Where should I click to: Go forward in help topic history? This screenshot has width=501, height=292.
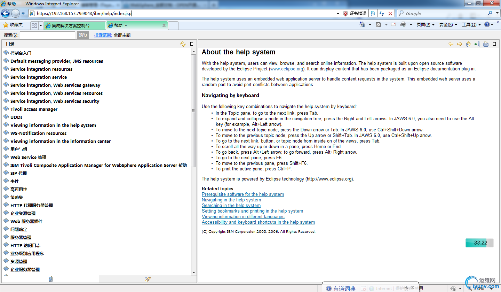point(460,44)
